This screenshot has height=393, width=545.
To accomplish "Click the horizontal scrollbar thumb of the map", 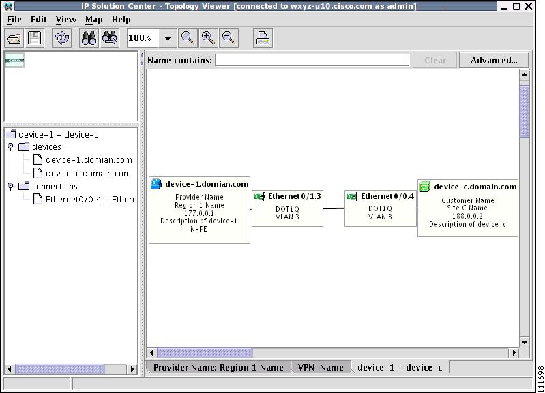I will coord(205,353).
